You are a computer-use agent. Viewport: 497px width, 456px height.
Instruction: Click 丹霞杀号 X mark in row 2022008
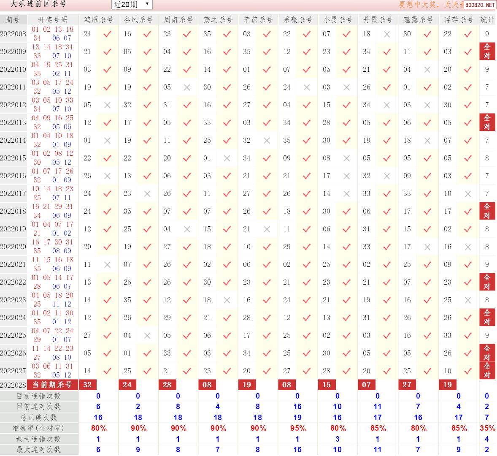pyautogui.click(x=387, y=34)
